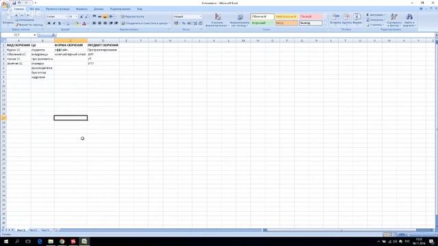Viewport: 438px width, 246px height.
Task: Open the Format (Формат) cells menu
Action: tap(357, 19)
